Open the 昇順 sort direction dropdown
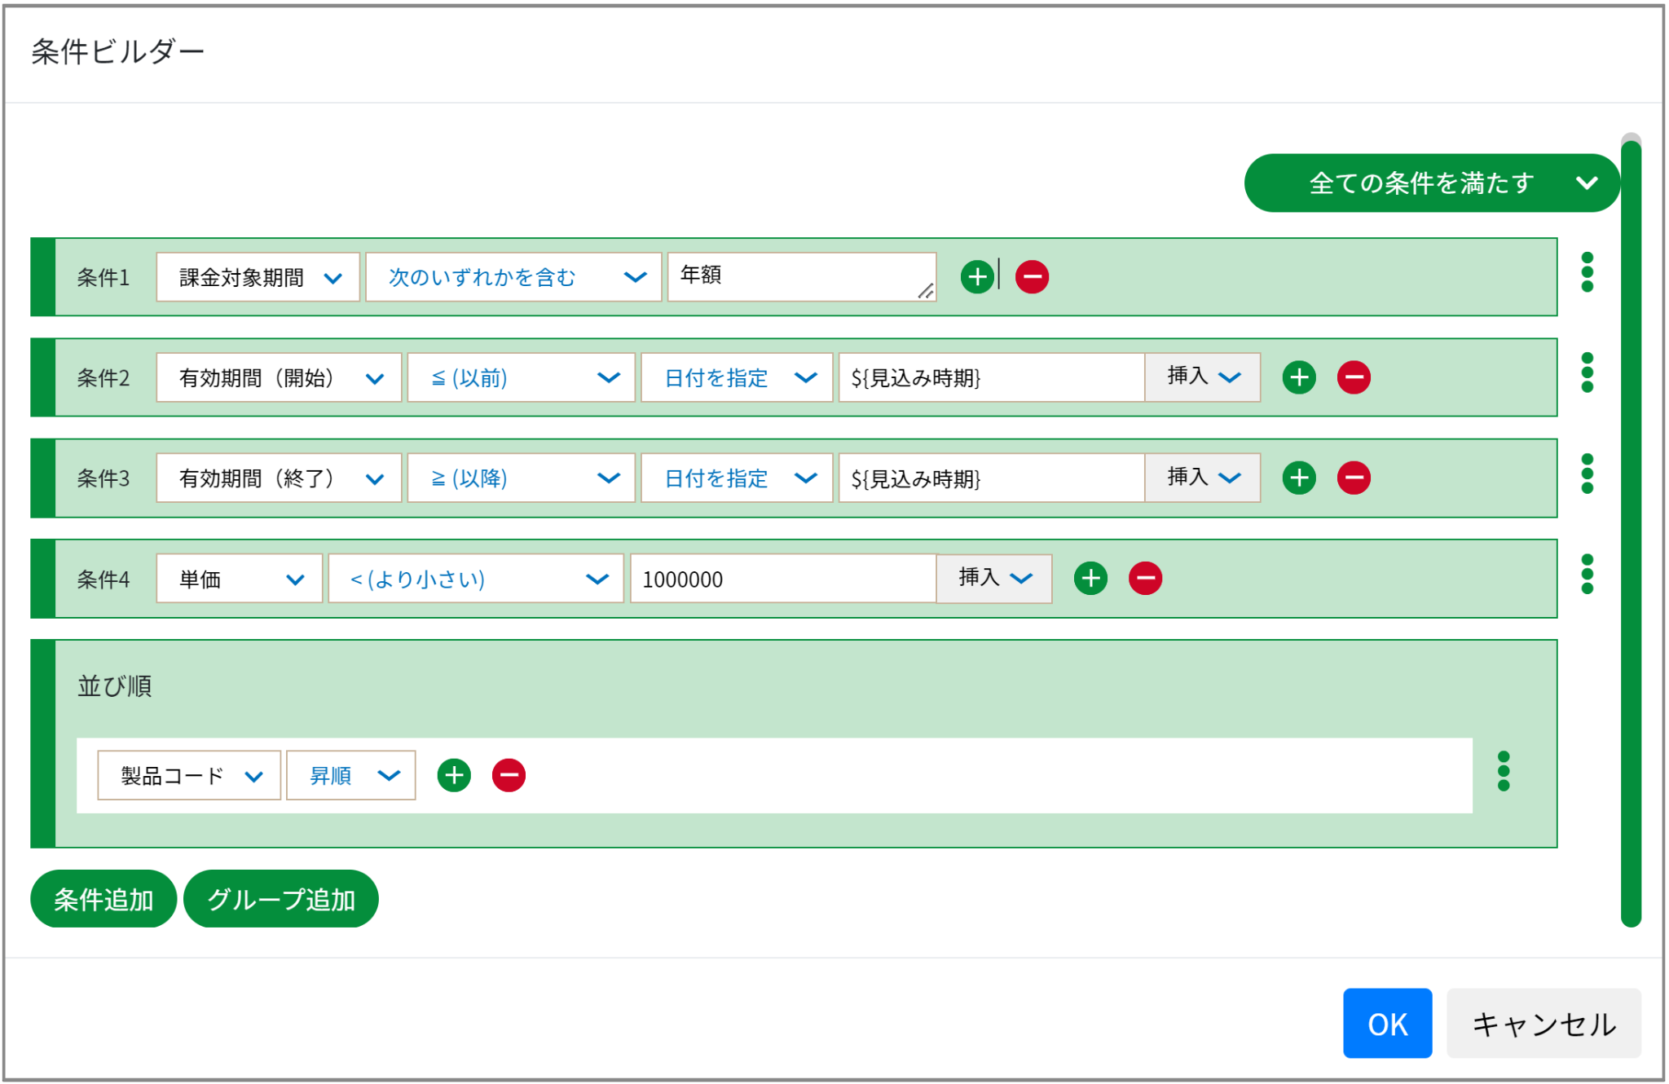 coord(351,775)
